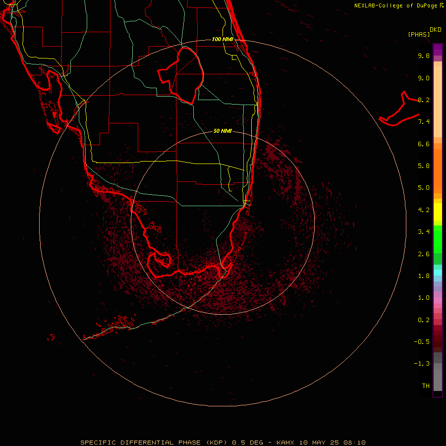Click the 2.6 scale value
Image resolution: width=446 pixels, height=446 pixels.
pyautogui.click(x=424, y=254)
